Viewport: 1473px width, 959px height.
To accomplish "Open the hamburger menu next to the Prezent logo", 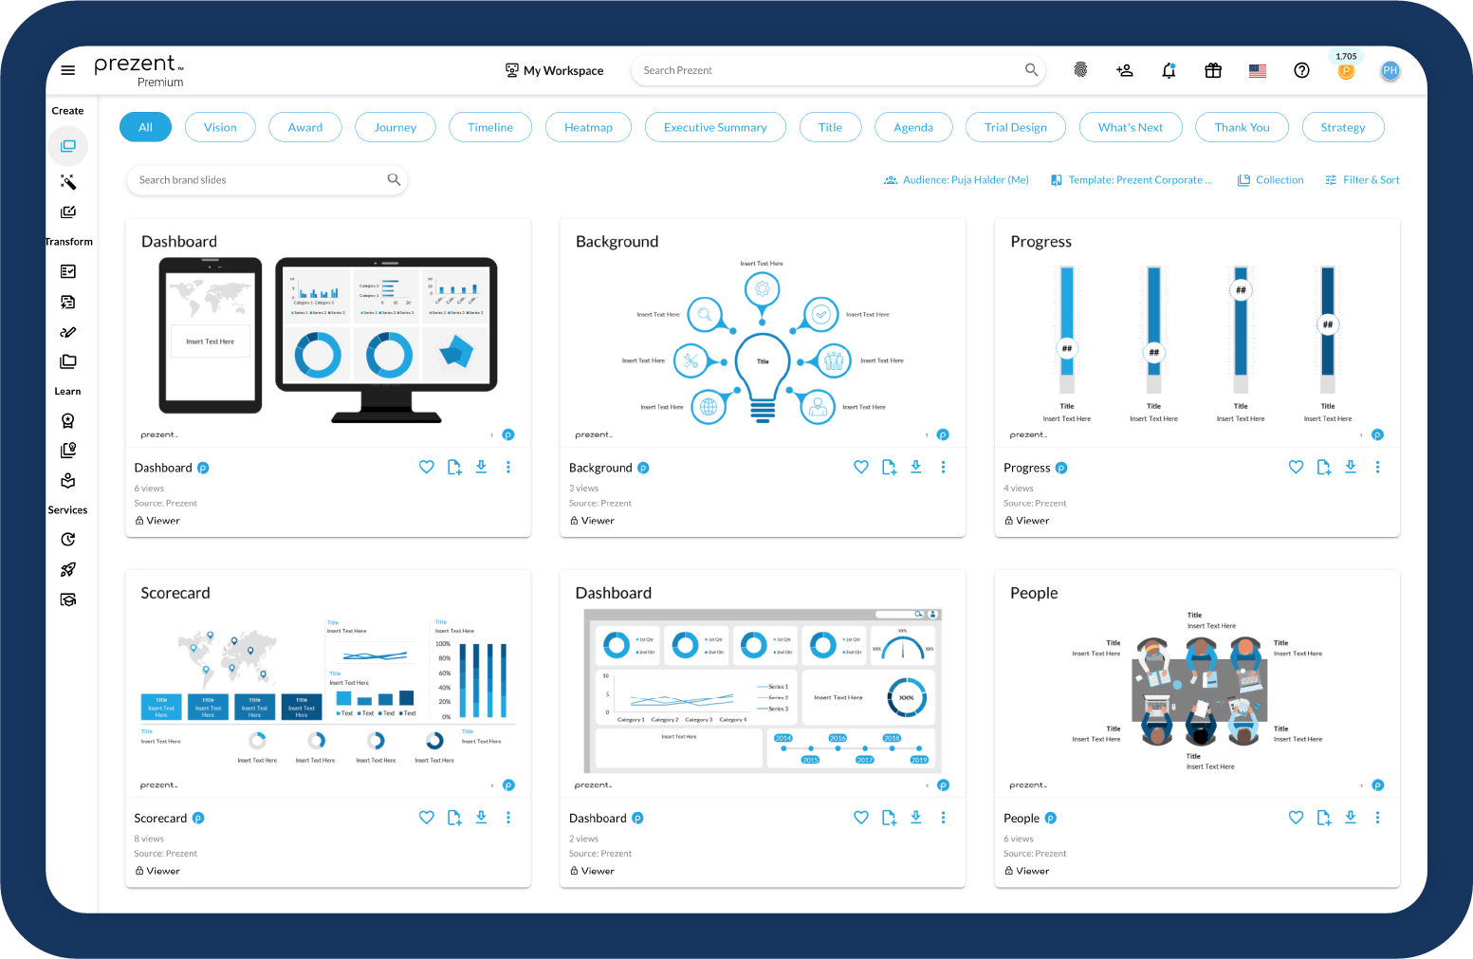I will [67, 69].
